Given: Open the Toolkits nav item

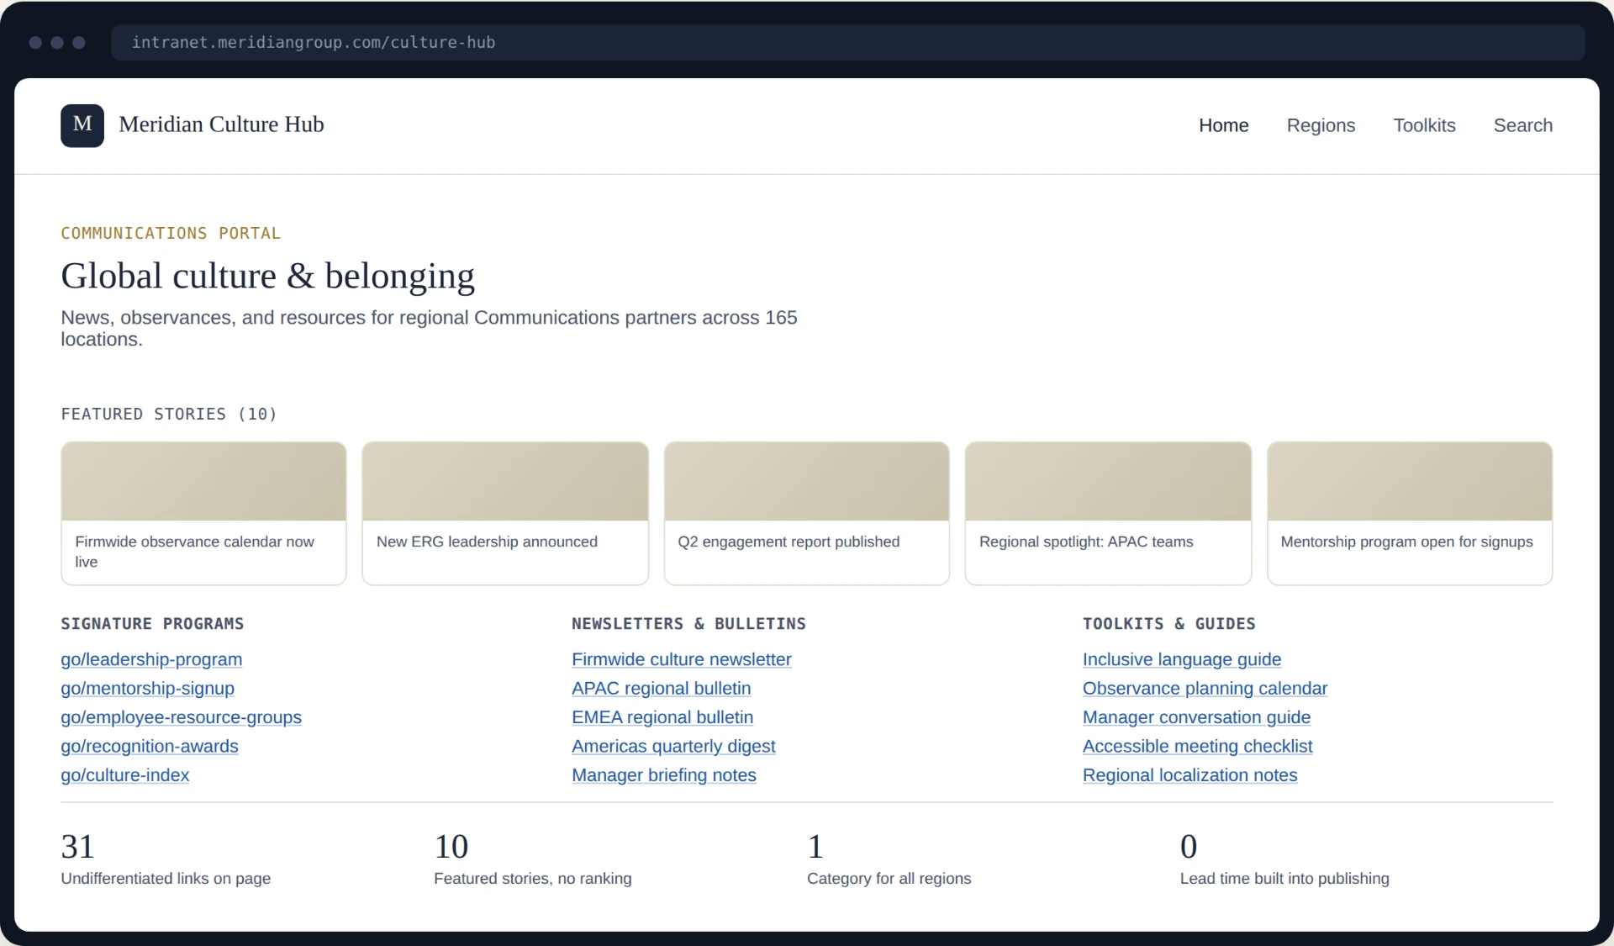Looking at the screenshot, I should click(1424, 125).
